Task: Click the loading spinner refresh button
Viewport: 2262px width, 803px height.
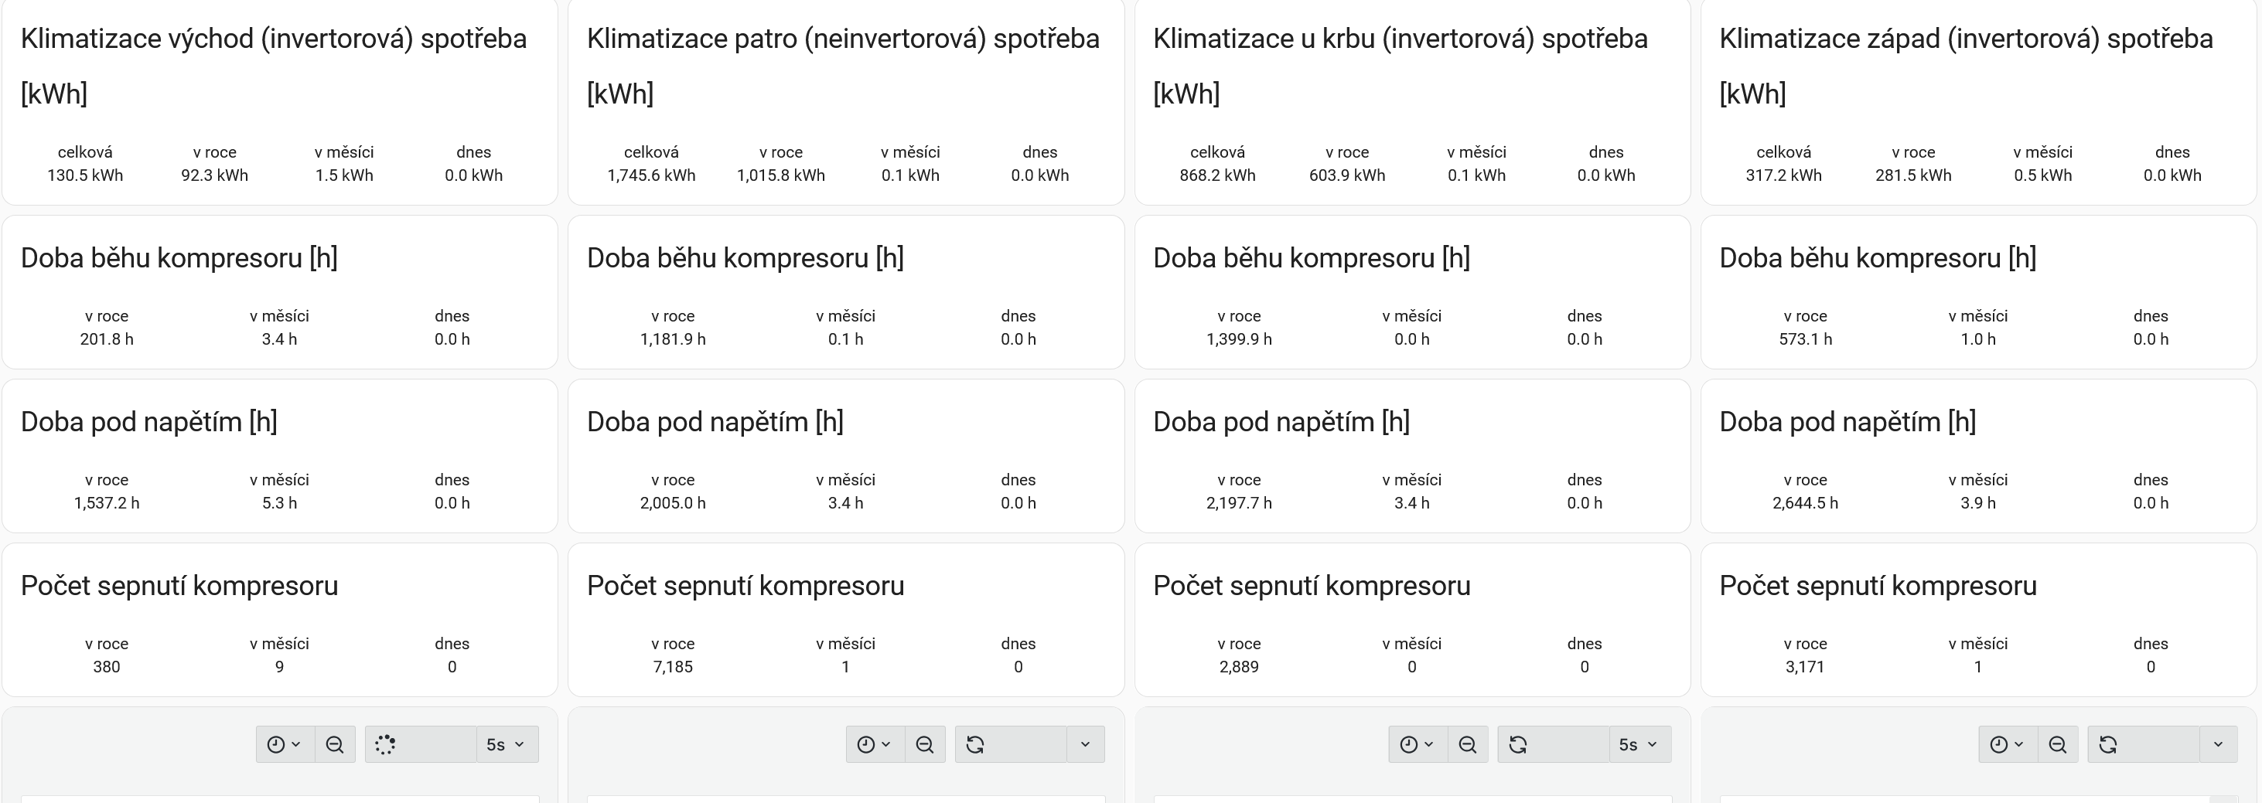Action: [x=385, y=744]
